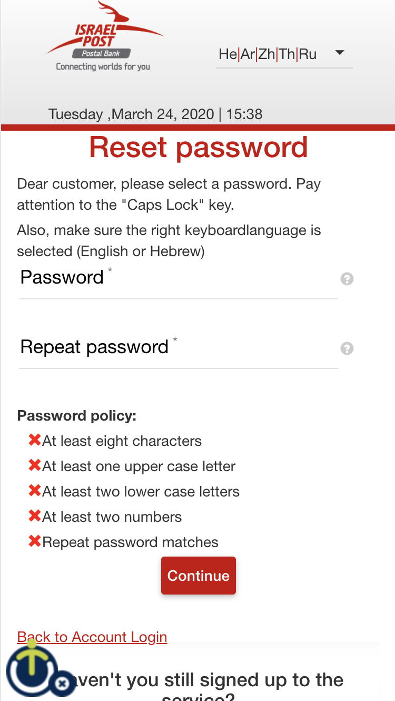Click red X beside "At least two lower case letters"
The width and height of the screenshot is (395, 701).
(35, 491)
